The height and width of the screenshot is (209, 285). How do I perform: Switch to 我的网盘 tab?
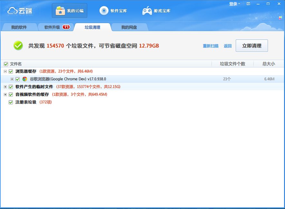(129, 27)
